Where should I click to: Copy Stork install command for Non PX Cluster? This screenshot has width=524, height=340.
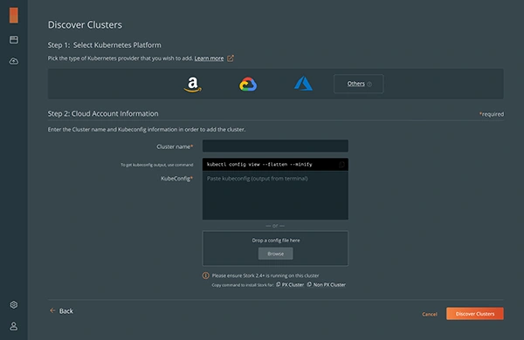(326, 284)
